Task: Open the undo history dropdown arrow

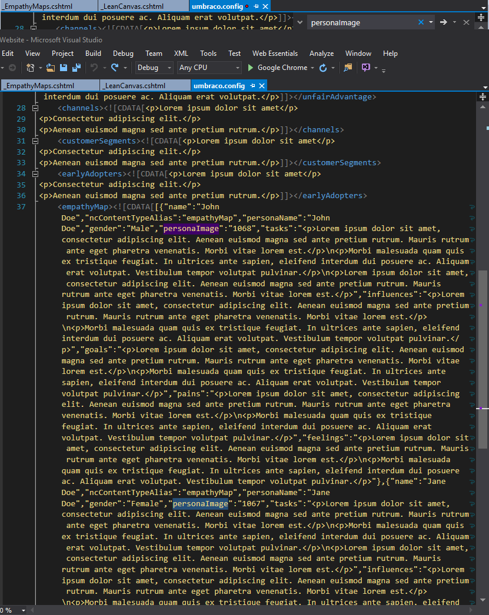Action: [x=104, y=68]
